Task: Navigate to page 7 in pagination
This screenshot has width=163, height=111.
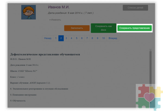Action: (87, 38)
